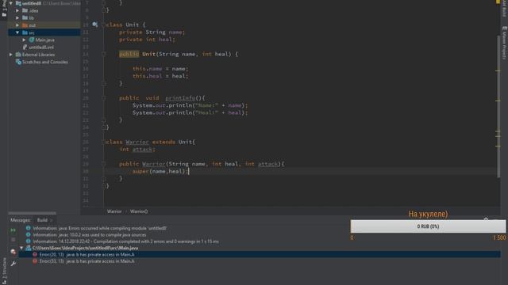This screenshot has width=508, height=285.
Task: Click the highlighted public keyword of Unit constructor
Action: (x=129, y=54)
